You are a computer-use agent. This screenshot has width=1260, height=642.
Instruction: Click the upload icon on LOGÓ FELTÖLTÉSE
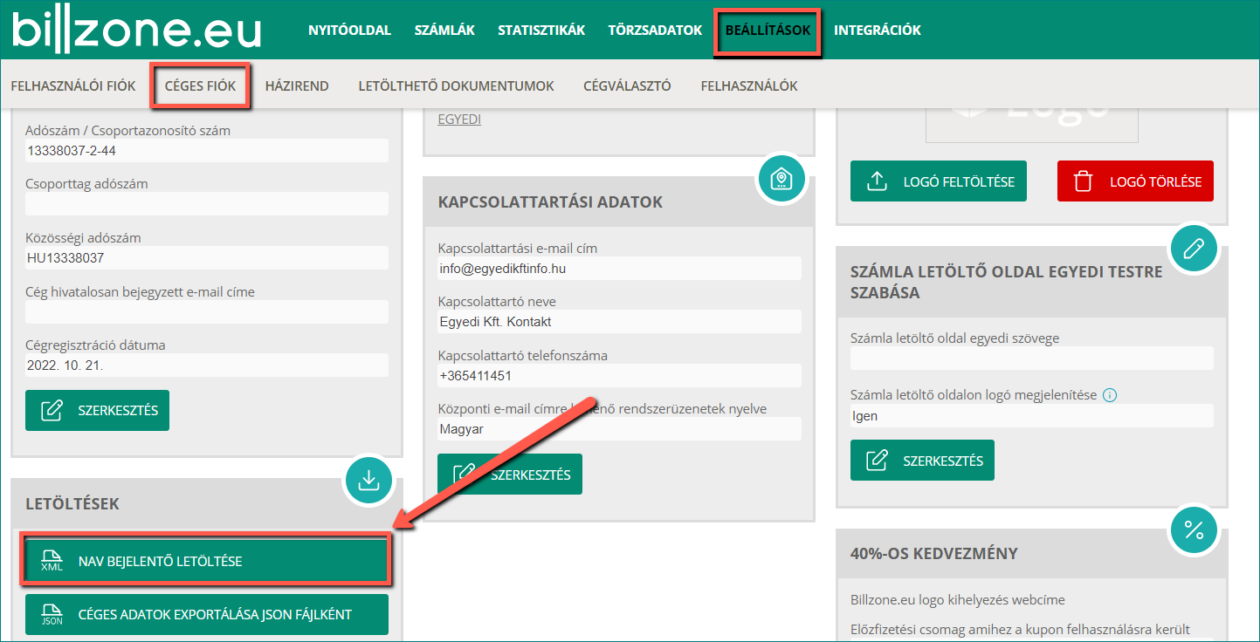[876, 181]
